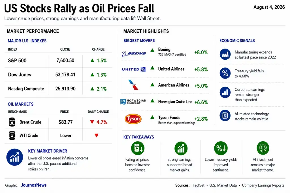Click the Treasury yield percent icon
The height and width of the screenshot is (193, 290).
225,73
